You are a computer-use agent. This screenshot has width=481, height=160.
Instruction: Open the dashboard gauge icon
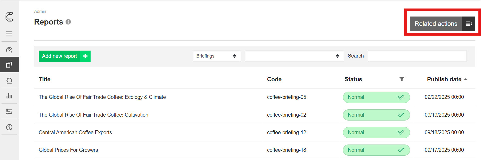[9, 50]
